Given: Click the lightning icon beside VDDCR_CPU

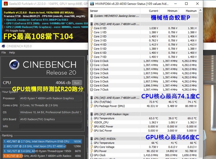Looking at the screenshot, I should coord(91,122).
